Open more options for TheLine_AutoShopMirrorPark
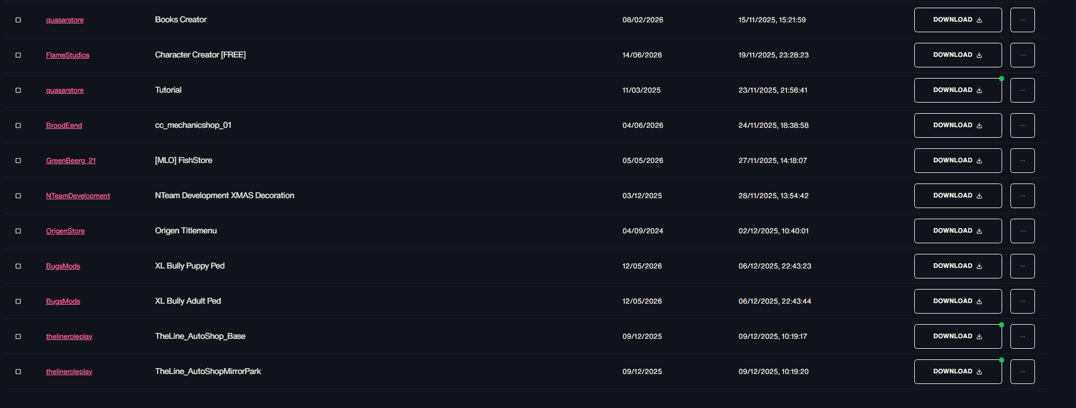Viewport: 1076px width, 408px height. [1022, 372]
